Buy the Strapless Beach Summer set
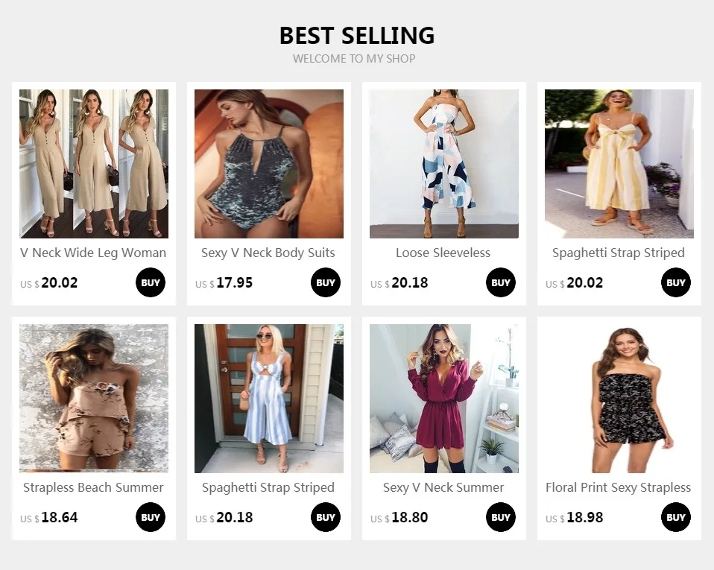 click(151, 517)
